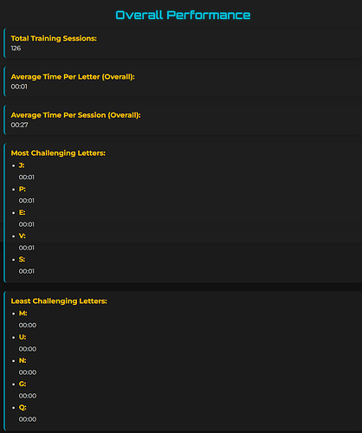Screen dimensions: 362x433
Task: Click the 00:01 average letter time
Action: click(x=19, y=87)
